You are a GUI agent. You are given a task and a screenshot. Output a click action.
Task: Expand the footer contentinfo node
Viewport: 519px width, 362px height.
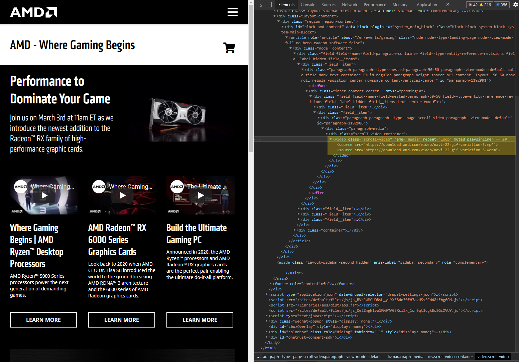(x=271, y=284)
